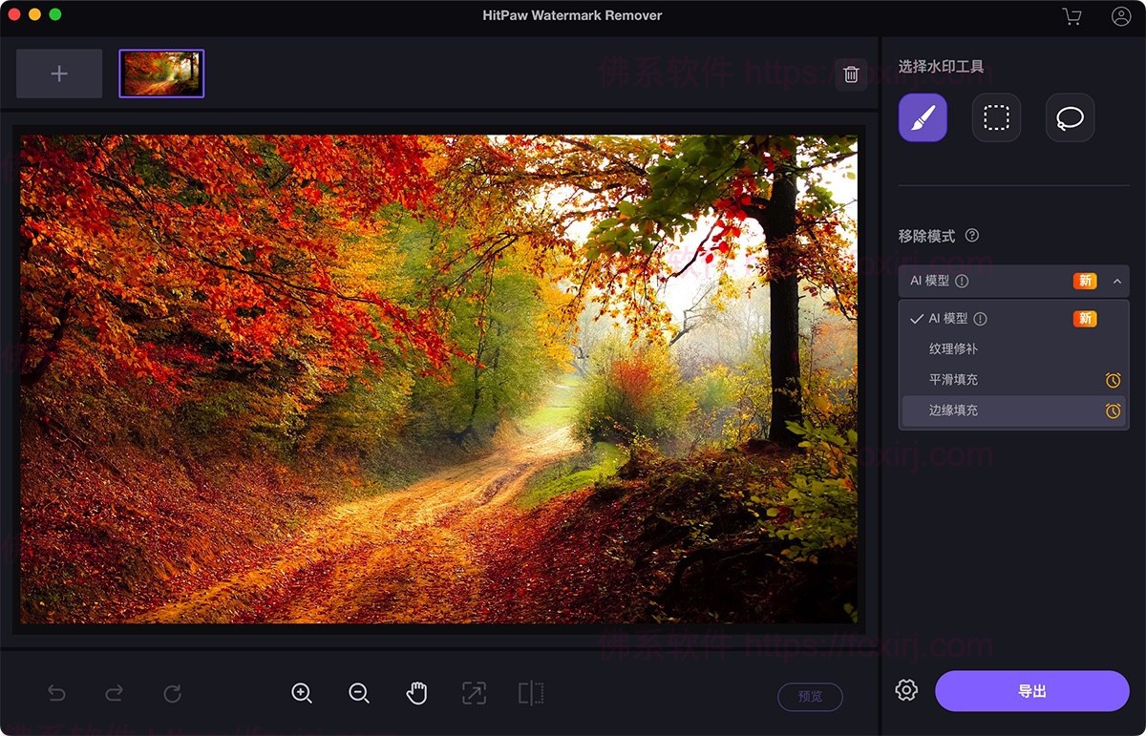1146x736 pixels.
Task: Delete the loaded image via trash icon
Action: tap(853, 74)
